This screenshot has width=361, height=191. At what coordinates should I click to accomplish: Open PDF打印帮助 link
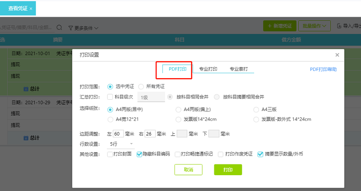point(323,70)
